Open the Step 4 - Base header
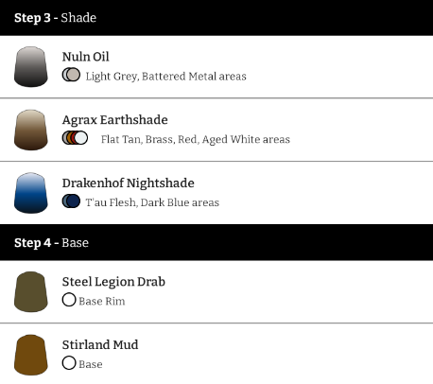Image resolution: width=433 pixels, height=384 pixels. (x=216, y=242)
